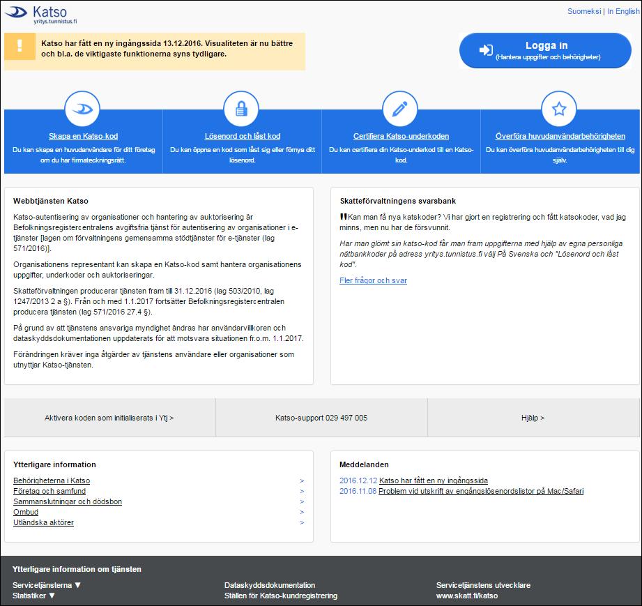Open www.skatt.fi/katso footer link
Screen dimensions: 642x606
[467, 596]
